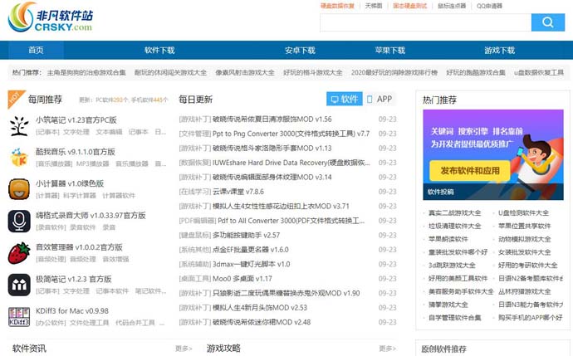This screenshot has height=356, width=573.
Task: Focus the site search input box
Action: click(x=425, y=22)
